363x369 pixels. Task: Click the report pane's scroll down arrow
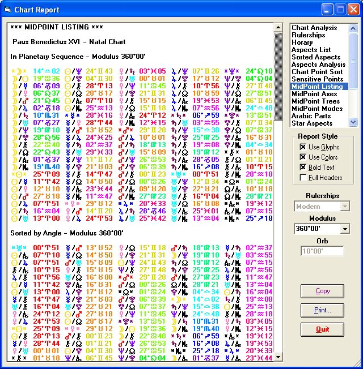click(278, 357)
